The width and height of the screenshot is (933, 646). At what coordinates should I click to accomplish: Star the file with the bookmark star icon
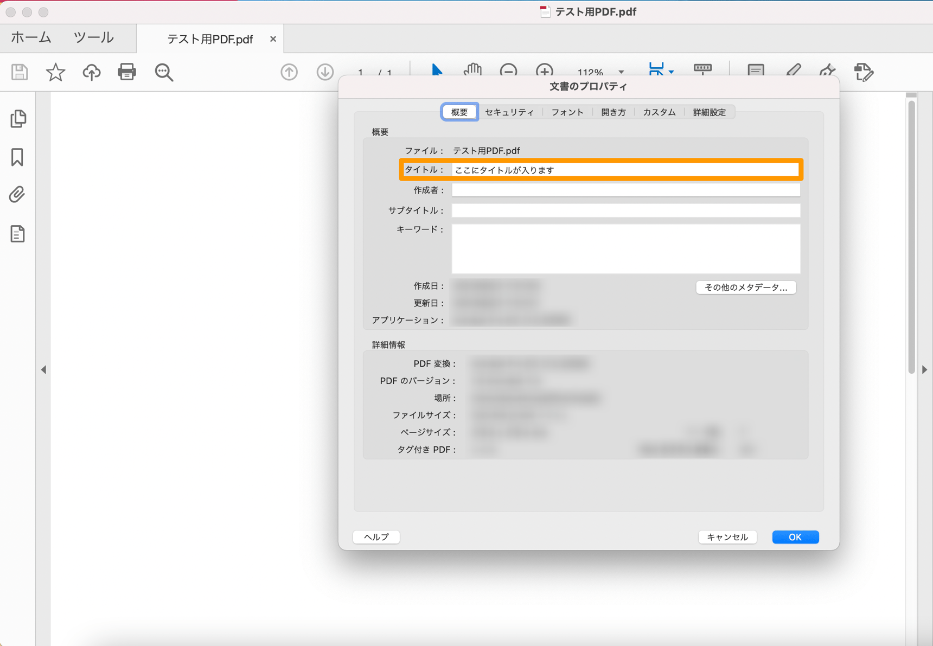tap(55, 72)
